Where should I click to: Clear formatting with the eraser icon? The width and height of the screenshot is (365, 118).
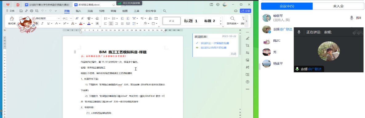click(x=97, y=18)
